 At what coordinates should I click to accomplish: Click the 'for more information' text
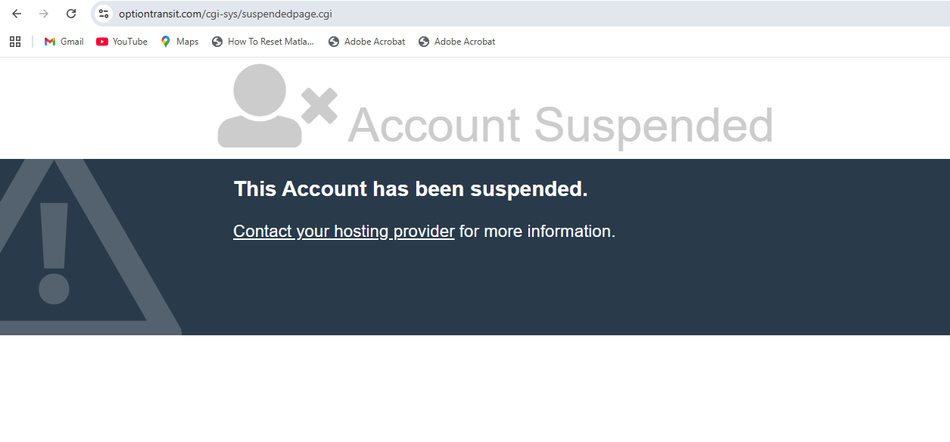click(x=537, y=232)
